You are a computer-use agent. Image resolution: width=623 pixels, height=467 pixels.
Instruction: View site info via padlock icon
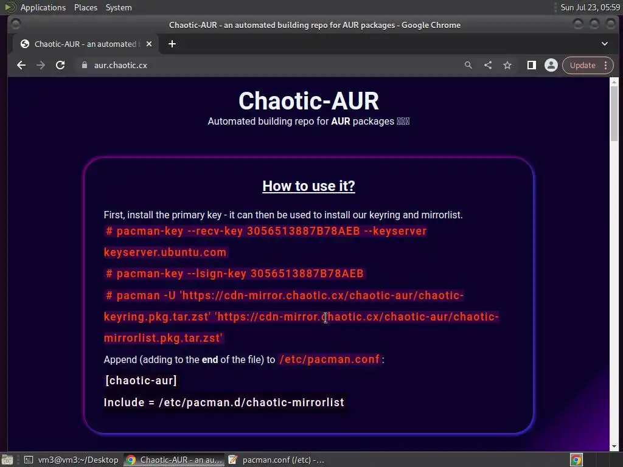click(x=84, y=65)
